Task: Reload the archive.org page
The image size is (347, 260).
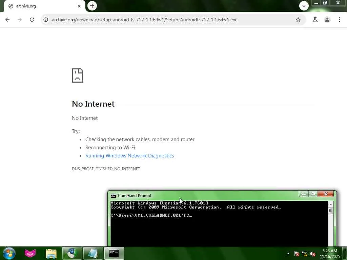Action: 32,20
